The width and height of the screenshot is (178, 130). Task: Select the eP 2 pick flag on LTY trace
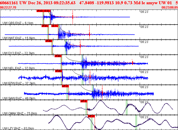click(x=91, y=116)
